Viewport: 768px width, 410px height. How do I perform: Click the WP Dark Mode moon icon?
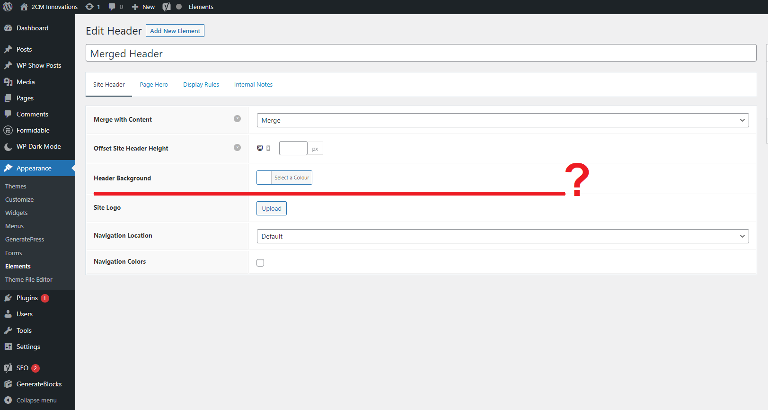[8, 147]
